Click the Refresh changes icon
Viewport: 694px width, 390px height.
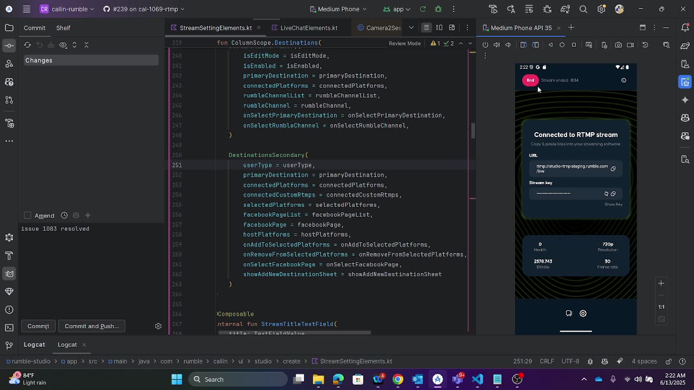pos(28,45)
